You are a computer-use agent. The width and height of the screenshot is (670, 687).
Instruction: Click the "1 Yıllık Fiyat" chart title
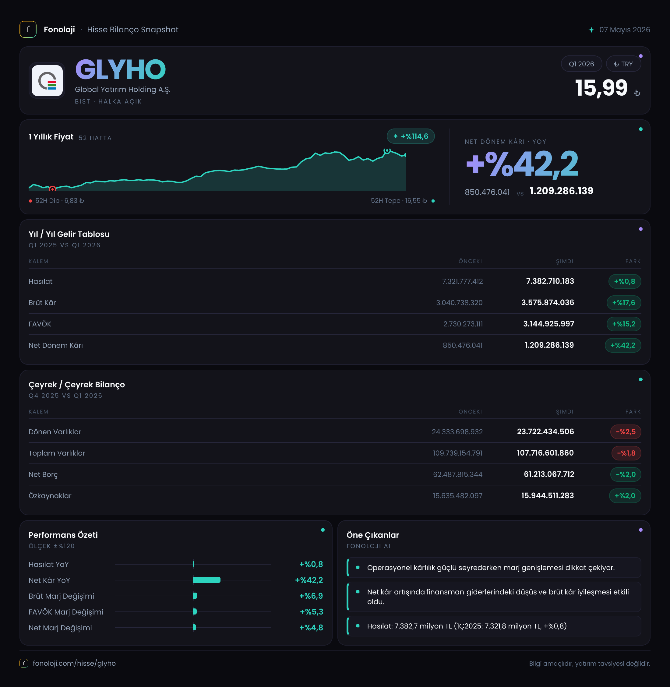[x=51, y=136]
